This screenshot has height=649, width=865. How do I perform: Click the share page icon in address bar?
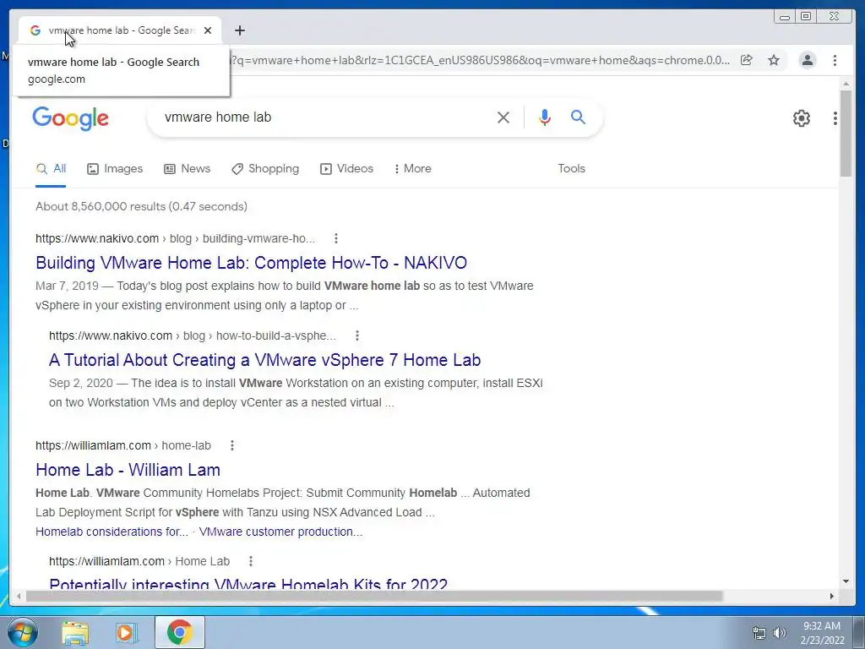click(x=747, y=60)
